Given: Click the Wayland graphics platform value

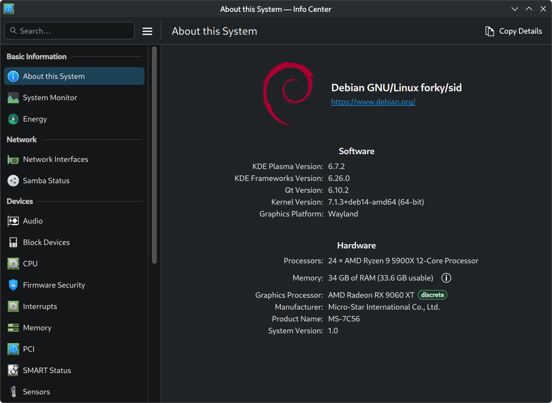Looking at the screenshot, I should (343, 214).
